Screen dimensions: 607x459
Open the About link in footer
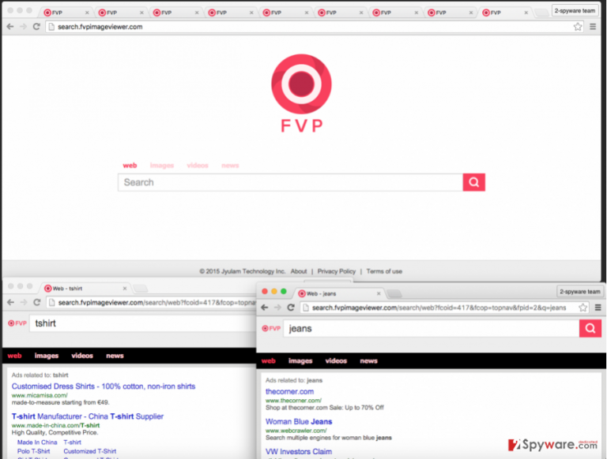(299, 271)
